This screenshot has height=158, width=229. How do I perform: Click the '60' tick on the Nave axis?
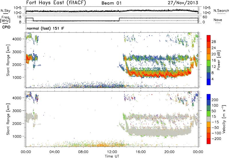[205, 17]
